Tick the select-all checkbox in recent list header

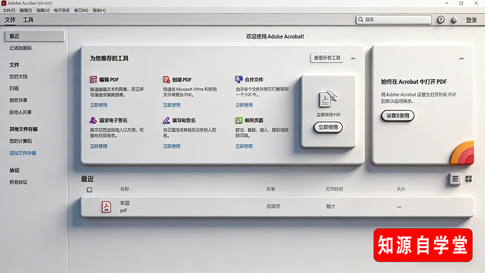click(90, 189)
